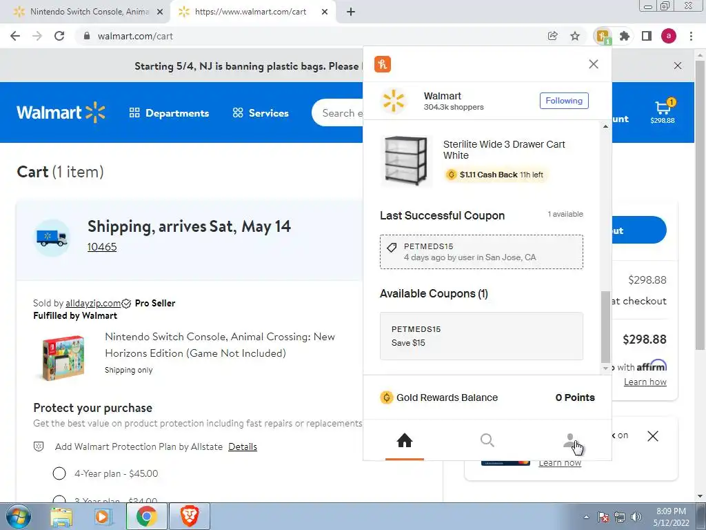This screenshot has height=530, width=706.
Task: Close the Honey popup panel
Action: pos(594,64)
